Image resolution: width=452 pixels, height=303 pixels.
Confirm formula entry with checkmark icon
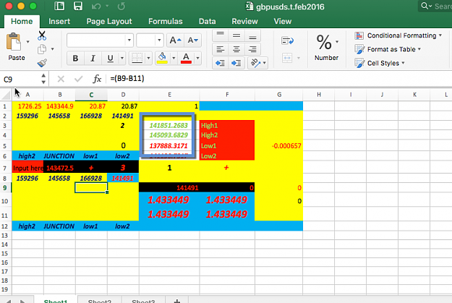coord(78,79)
